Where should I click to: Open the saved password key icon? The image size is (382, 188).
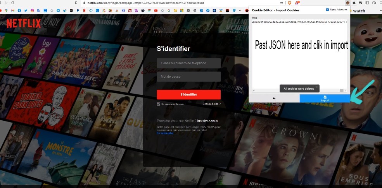[x=282, y=3]
